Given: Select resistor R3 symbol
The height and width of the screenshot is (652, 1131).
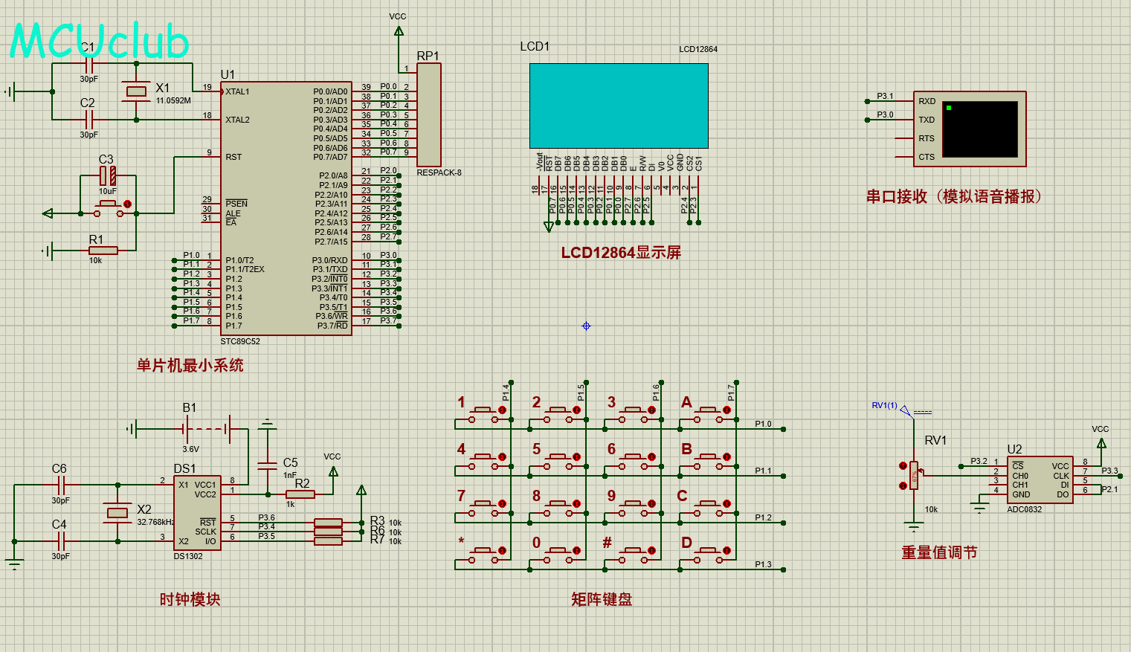Looking at the screenshot, I should 328,523.
